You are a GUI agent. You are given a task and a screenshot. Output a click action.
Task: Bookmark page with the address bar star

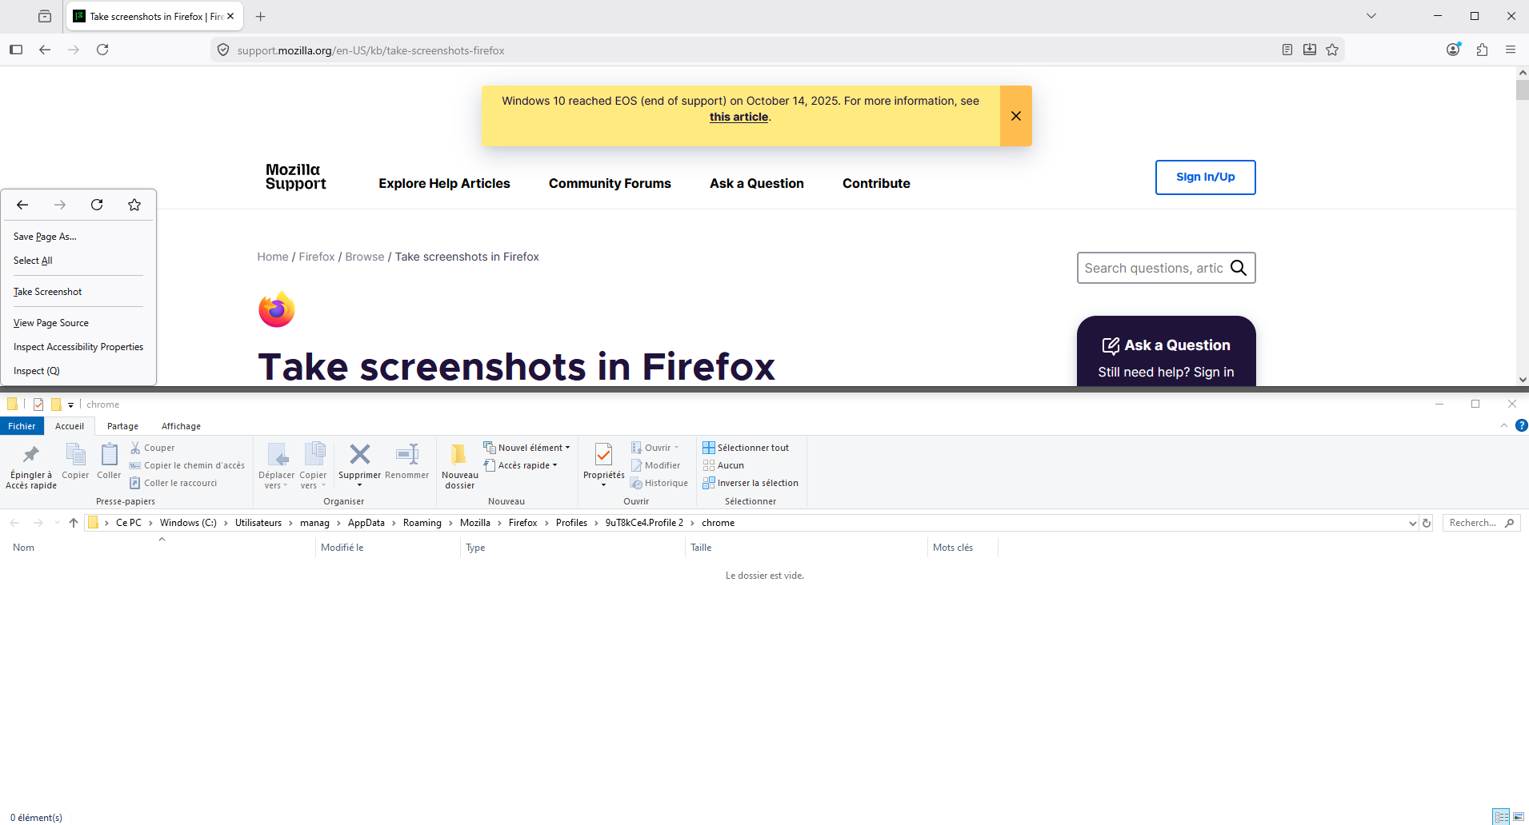point(1332,50)
